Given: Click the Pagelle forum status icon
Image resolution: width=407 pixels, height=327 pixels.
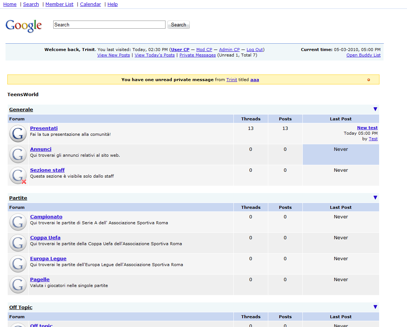Looking at the screenshot, I should pos(18,285).
